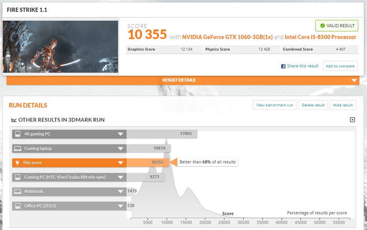Screen dimensions: 367x230
Task: Click the Notebook score 1479
Action: point(132,191)
